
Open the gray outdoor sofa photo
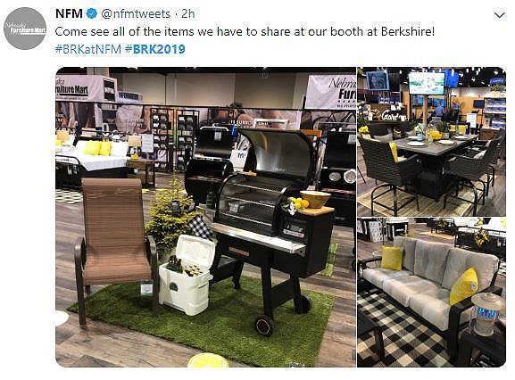[x=432, y=292]
